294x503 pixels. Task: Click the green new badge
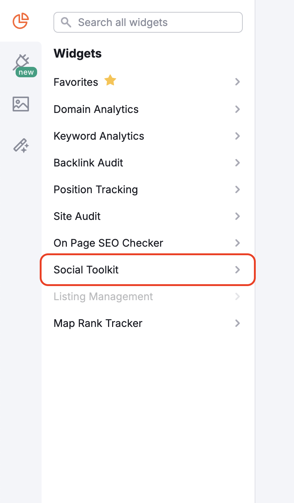[25, 72]
